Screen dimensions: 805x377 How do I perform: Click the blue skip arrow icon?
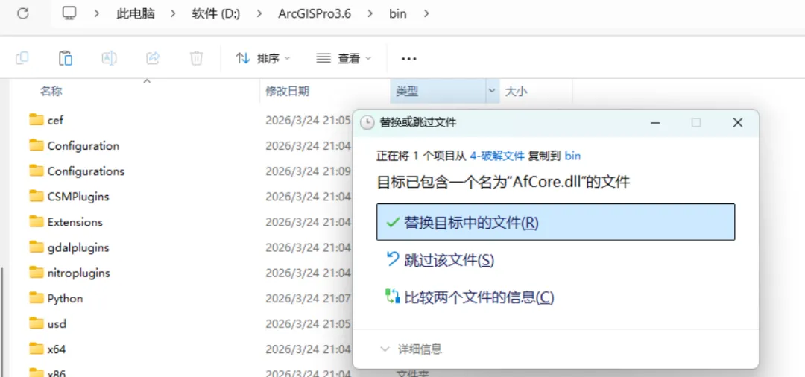coord(393,259)
